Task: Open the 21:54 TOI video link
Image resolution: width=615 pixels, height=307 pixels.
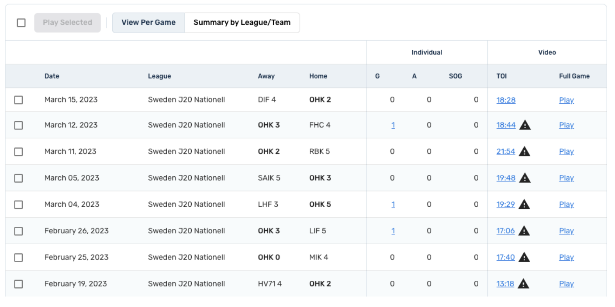Action: pos(506,152)
